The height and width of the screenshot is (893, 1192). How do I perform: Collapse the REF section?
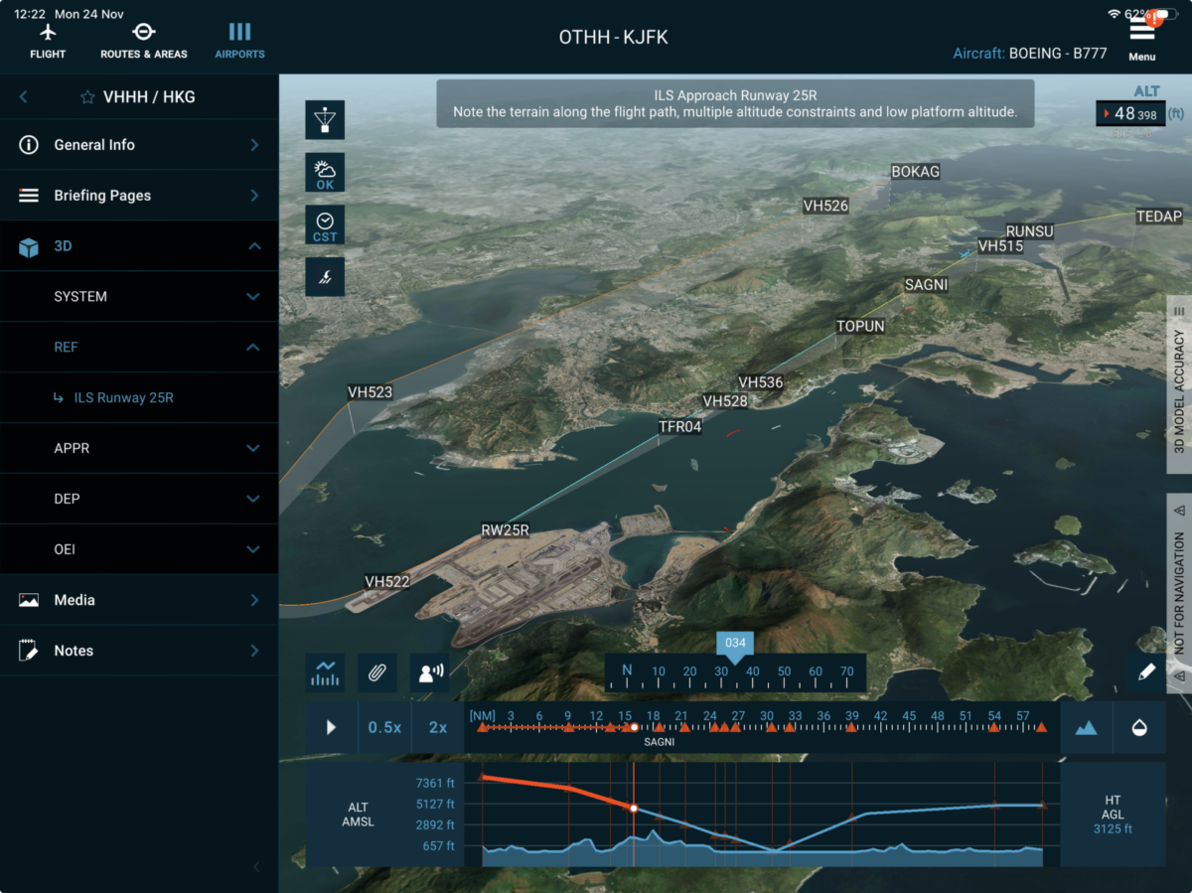point(139,347)
